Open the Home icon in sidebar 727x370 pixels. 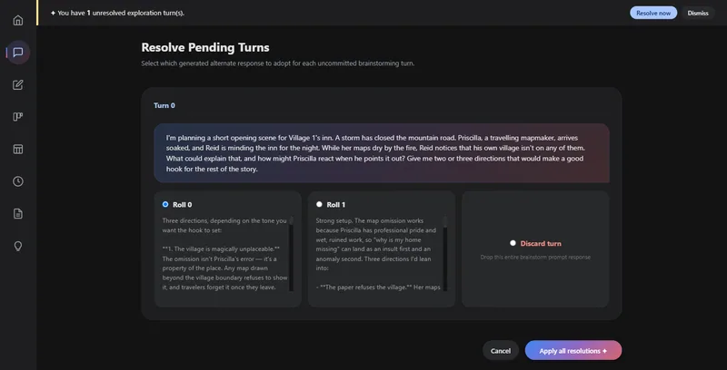coord(17,20)
